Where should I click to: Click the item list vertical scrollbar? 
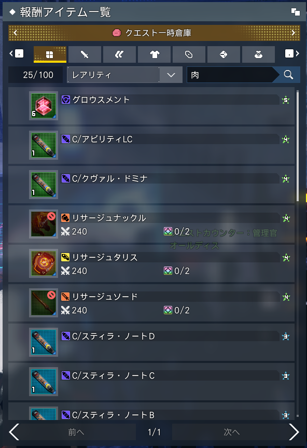pos(298,254)
